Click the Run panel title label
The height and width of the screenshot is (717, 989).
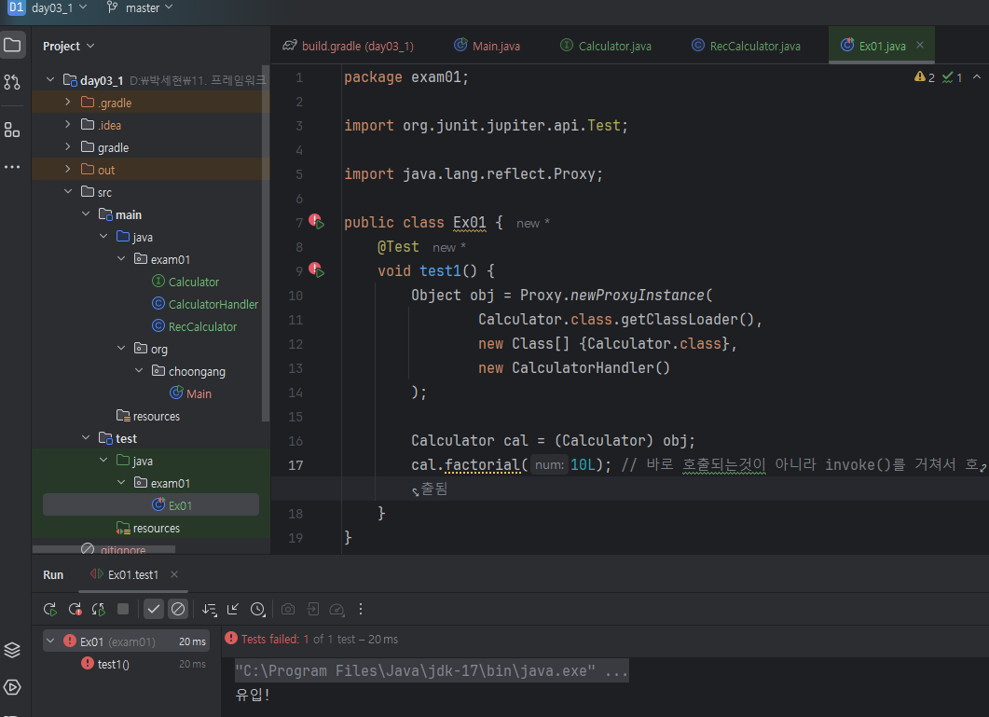(53, 574)
